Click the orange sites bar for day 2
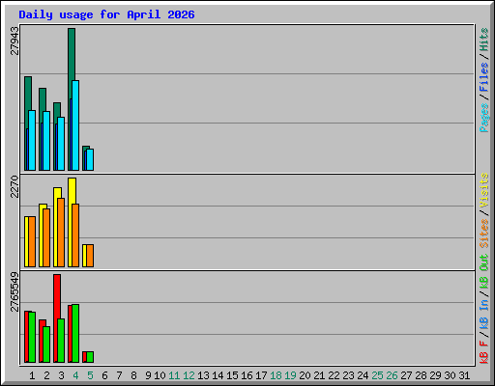Viewport: 495px width, 386px height. [46, 237]
